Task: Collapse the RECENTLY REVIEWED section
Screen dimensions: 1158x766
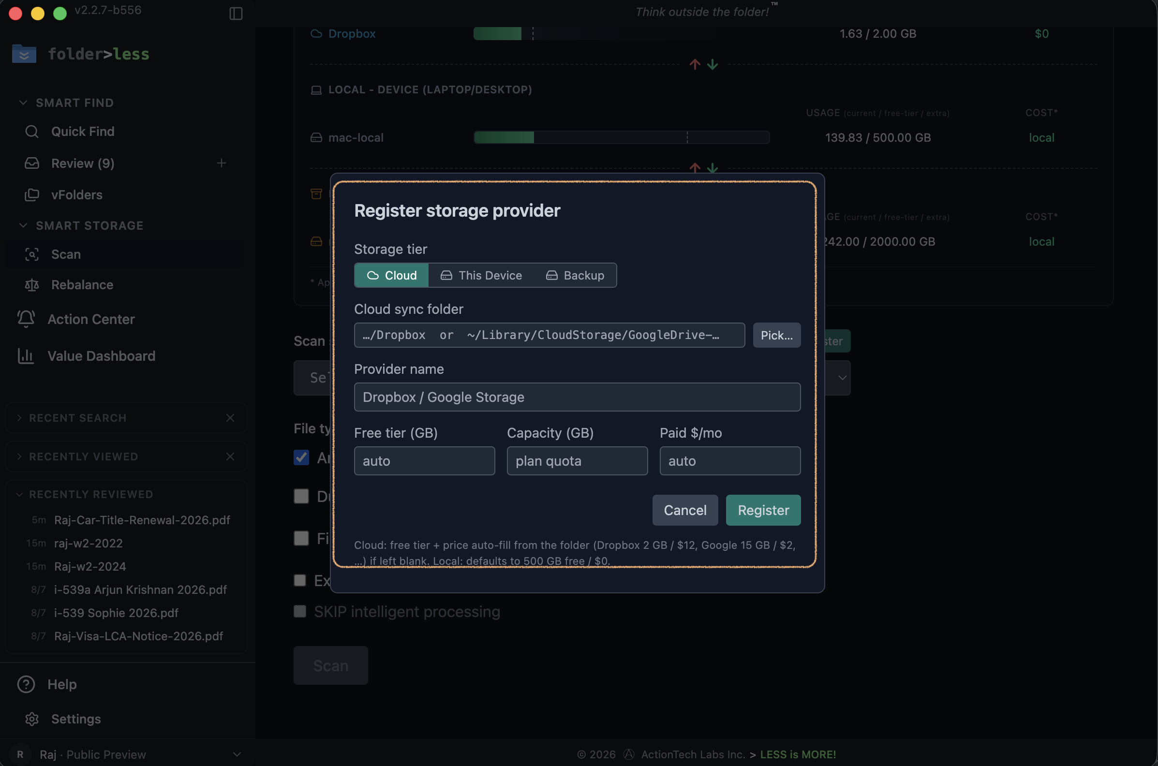Action: tap(19, 495)
